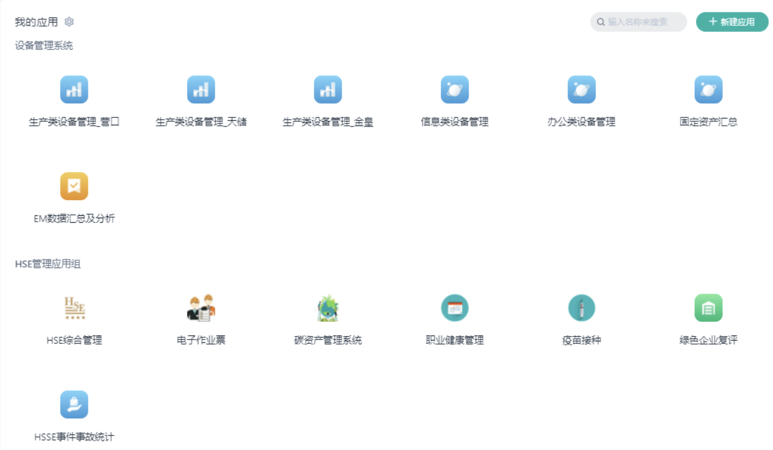Click the 碳资产管理系统 text label
The height and width of the screenshot is (450, 773).
pyautogui.click(x=328, y=341)
